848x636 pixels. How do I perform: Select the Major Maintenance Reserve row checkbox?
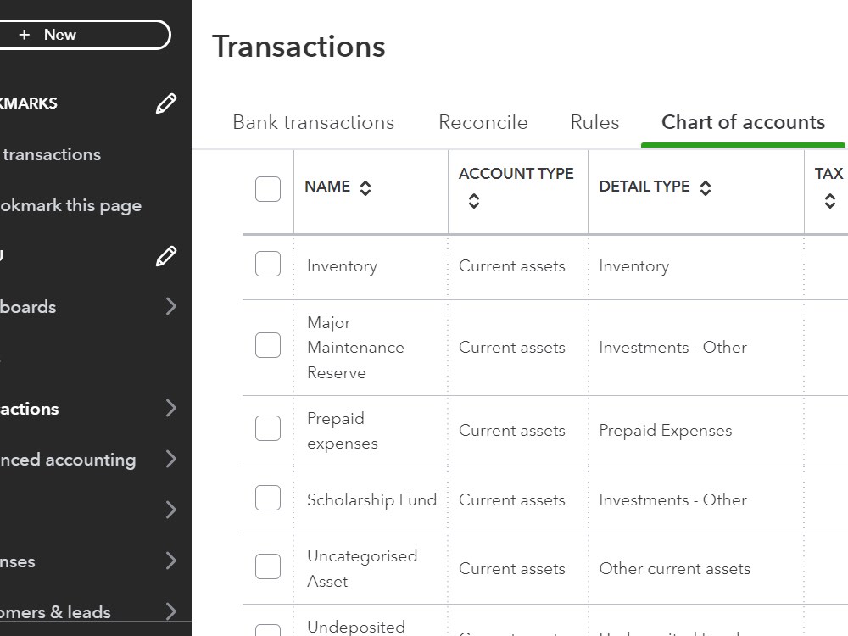pyautogui.click(x=268, y=345)
